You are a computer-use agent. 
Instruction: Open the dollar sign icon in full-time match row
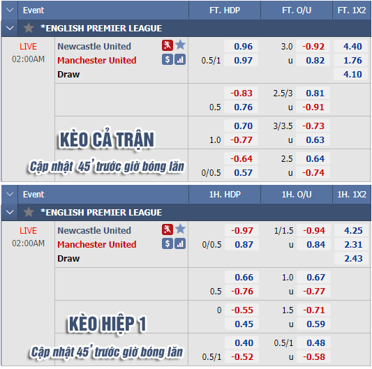point(168,59)
